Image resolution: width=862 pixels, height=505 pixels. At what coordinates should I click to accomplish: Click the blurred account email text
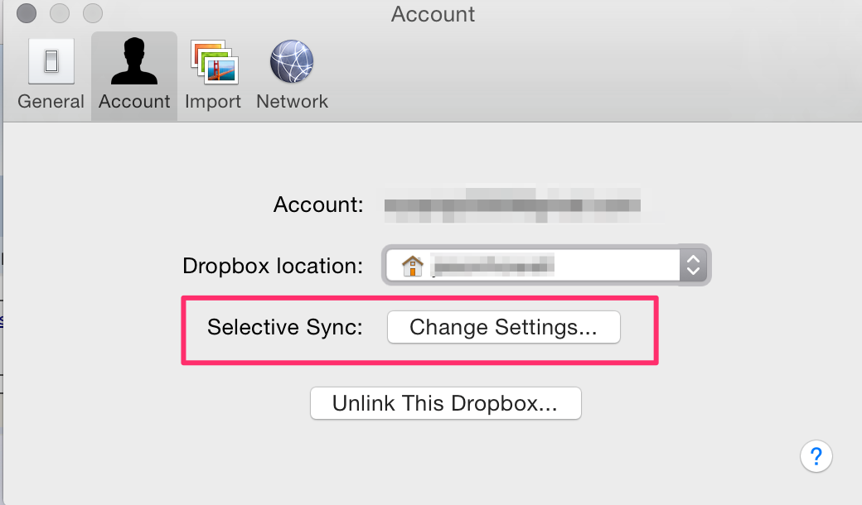512,205
